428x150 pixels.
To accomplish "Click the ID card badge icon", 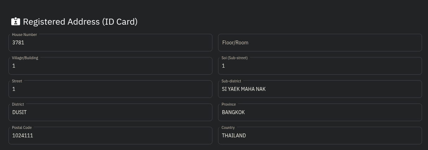I will coord(15,22).
